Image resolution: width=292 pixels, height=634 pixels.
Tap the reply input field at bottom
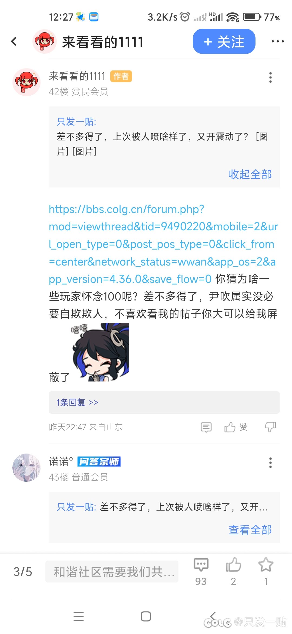pyautogui.click(x=112, y=572)
